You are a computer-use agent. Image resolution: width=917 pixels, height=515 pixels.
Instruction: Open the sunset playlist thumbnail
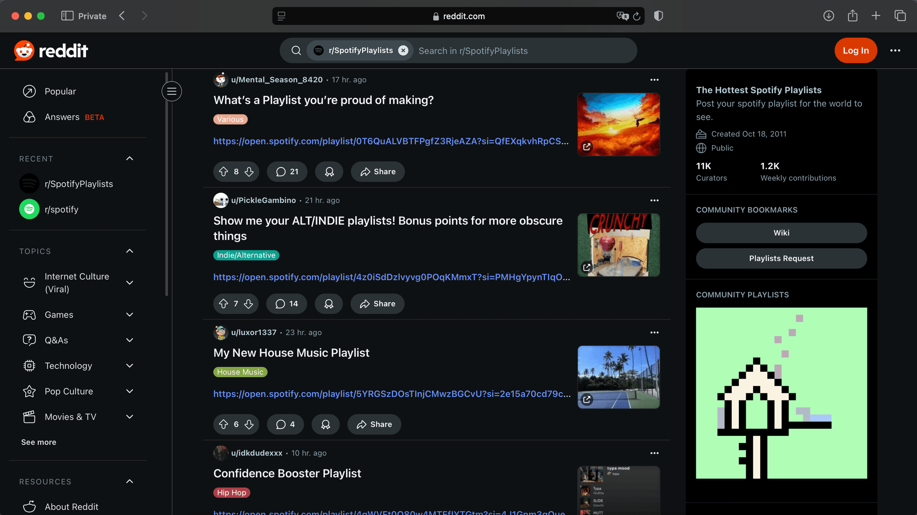[x=618, y=124]
